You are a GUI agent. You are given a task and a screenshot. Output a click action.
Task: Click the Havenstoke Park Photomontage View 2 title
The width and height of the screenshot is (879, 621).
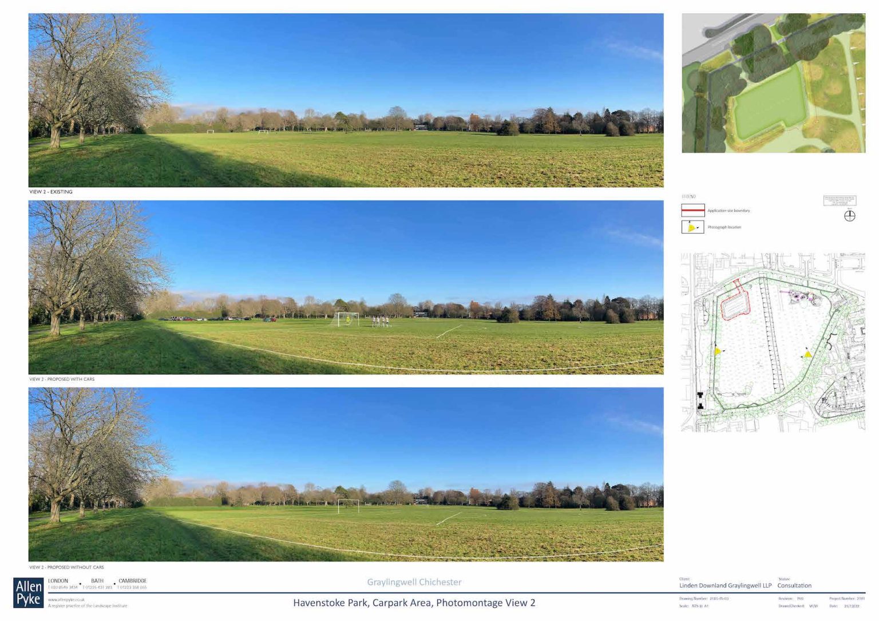point(414,602)
